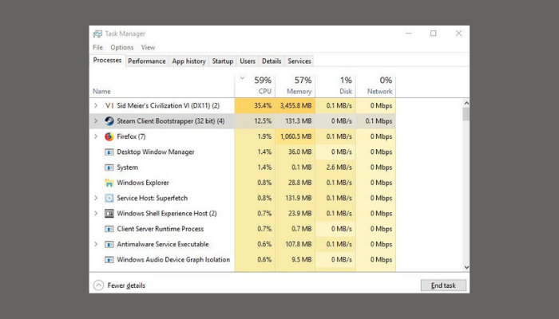The image size is (559, 319).
Task: Switch to the Performance tab
Action: point(146,61)
